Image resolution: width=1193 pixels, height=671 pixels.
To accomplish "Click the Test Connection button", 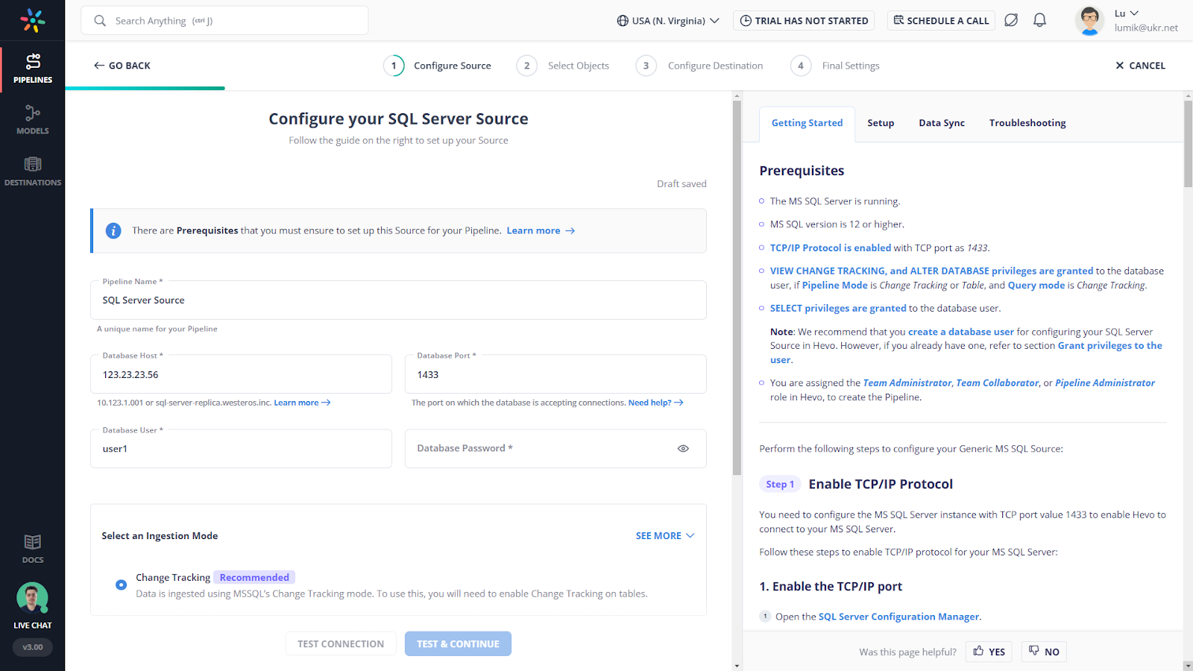I will [341, 644].
